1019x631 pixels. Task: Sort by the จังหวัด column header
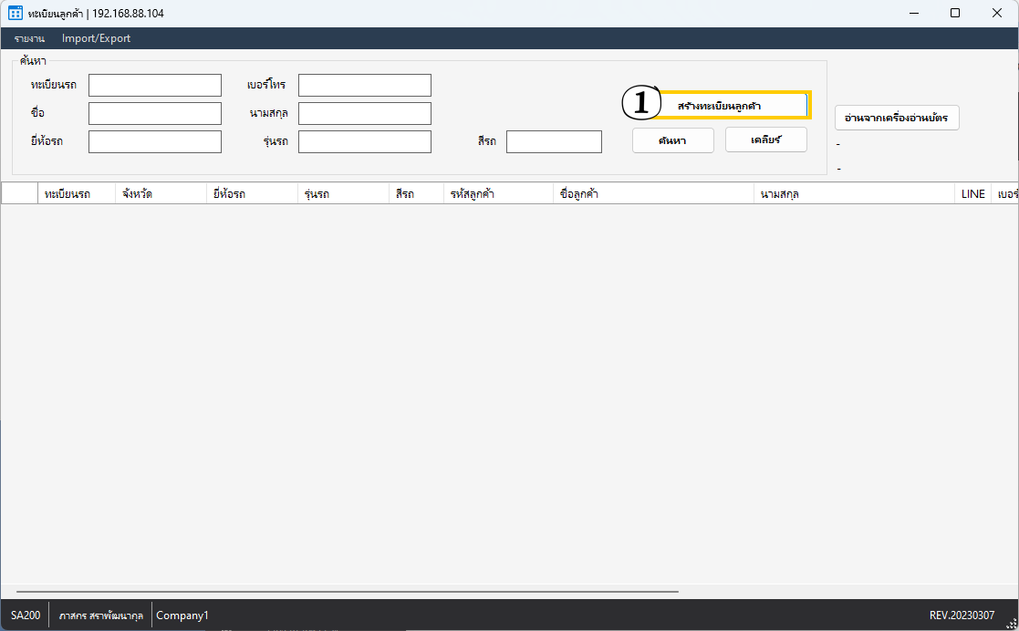160,194
